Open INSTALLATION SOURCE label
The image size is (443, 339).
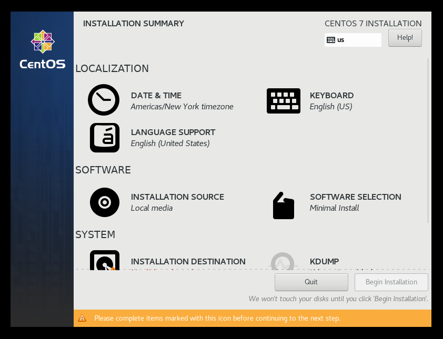click(177, 197)
